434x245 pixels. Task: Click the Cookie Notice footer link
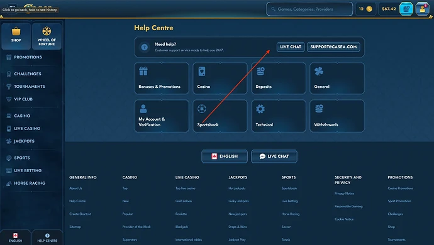tap(344, 219)
